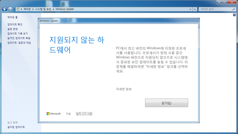Open address bar history dropdown
This screenshot has width=238, height=134.
[x=190, y=9]
